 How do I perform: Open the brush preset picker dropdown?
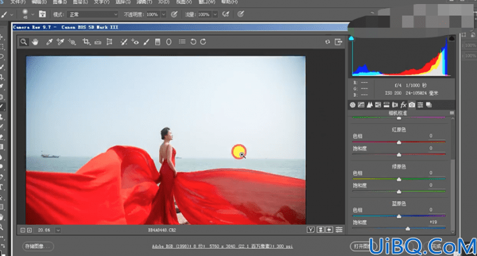point(32,14)
